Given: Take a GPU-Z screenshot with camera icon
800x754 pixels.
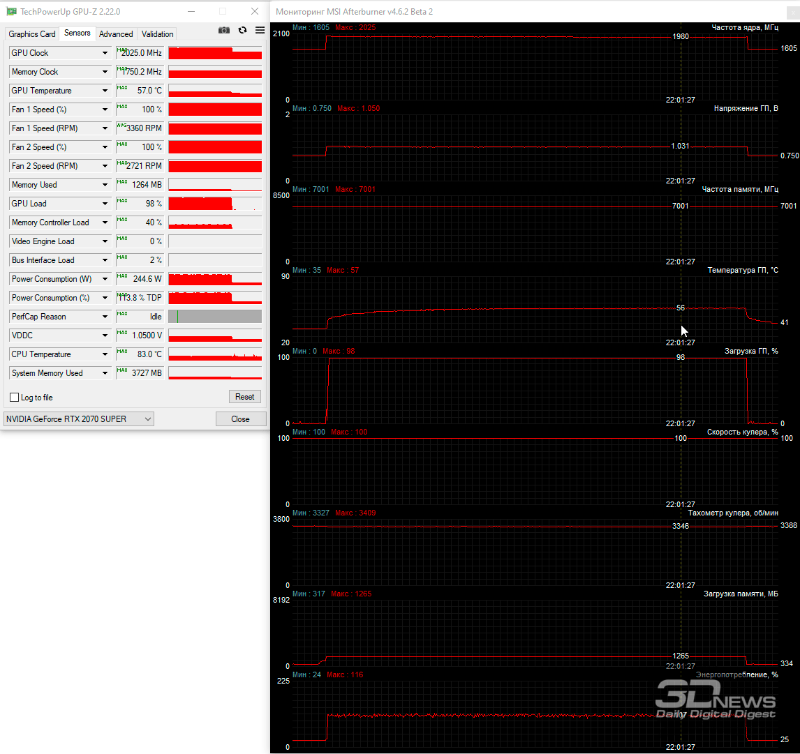Looking at the screenshot, I should point(223,30).
